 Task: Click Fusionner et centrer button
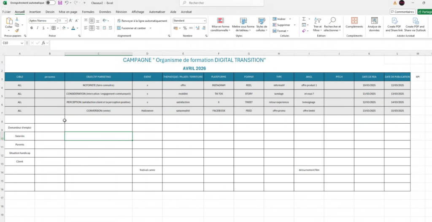pos(133,28)
